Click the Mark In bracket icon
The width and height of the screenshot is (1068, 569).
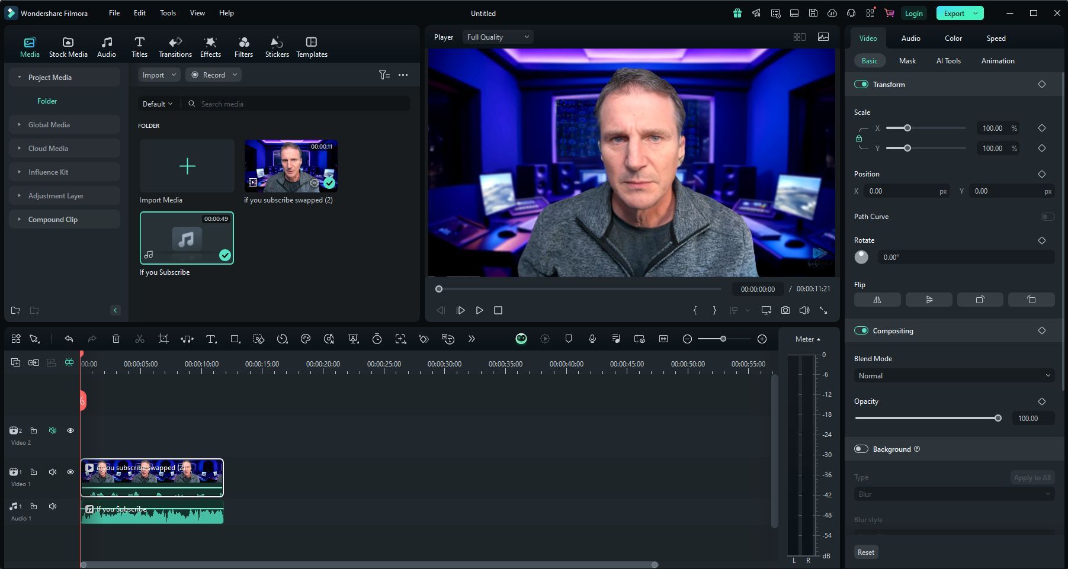click(x=695, y=310)
